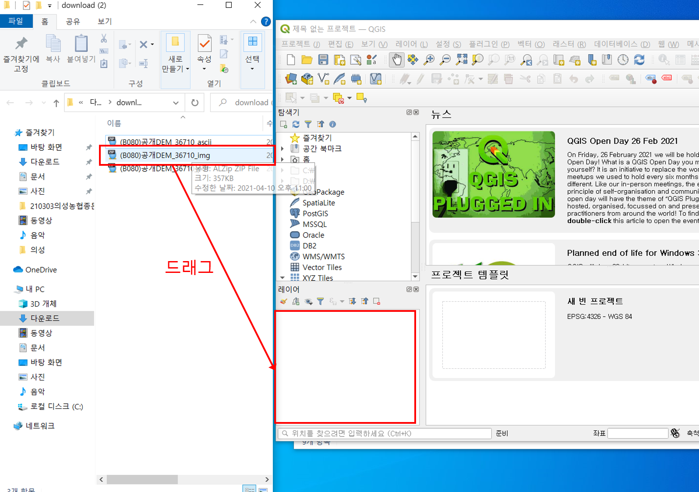Open Temporal Controller clock icon
The image size is (699, 492).
pyautogui.click(x=623, y=60)
